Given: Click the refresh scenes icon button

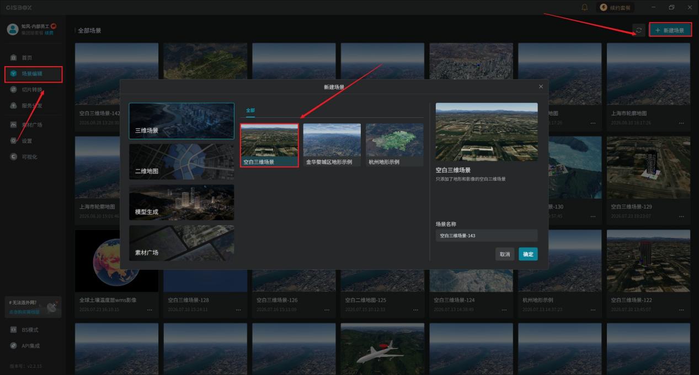Looking at the screenshot, I should click(x=639, y=30).
